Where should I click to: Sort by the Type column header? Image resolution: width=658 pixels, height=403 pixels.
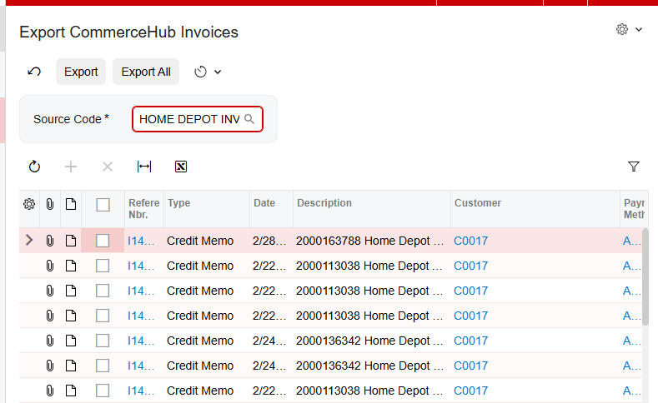pos(207,209)
